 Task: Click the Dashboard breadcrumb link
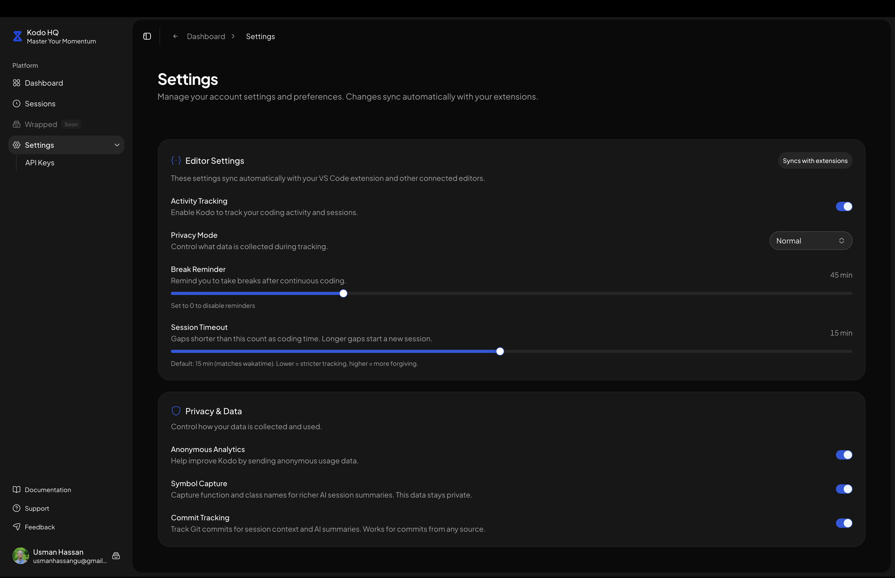(x=206, y=36)
